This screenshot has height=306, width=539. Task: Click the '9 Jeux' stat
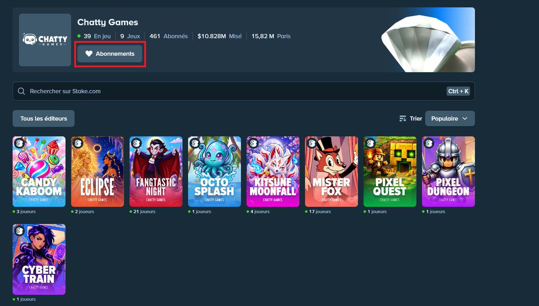click(x=130, y=36)
